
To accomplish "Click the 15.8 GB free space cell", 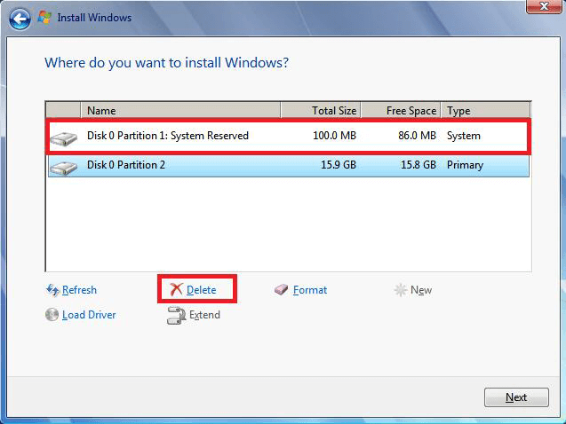I will 419,165.
